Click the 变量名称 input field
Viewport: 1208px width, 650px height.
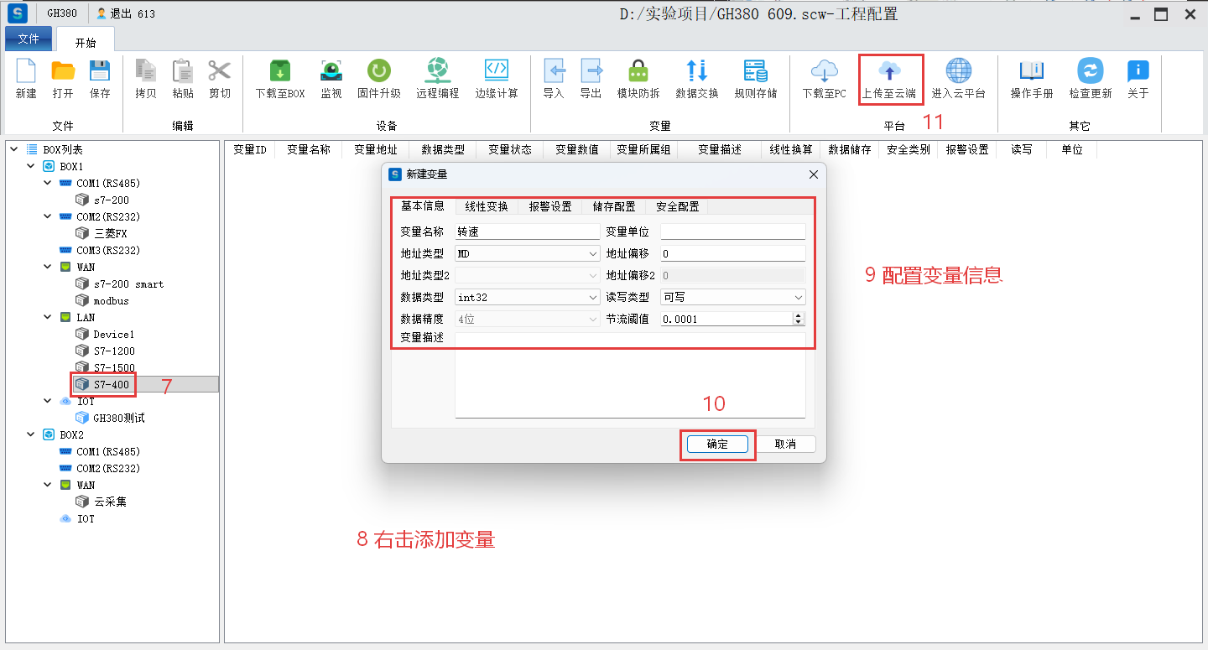pyautogui.click(x=527, y=231)
